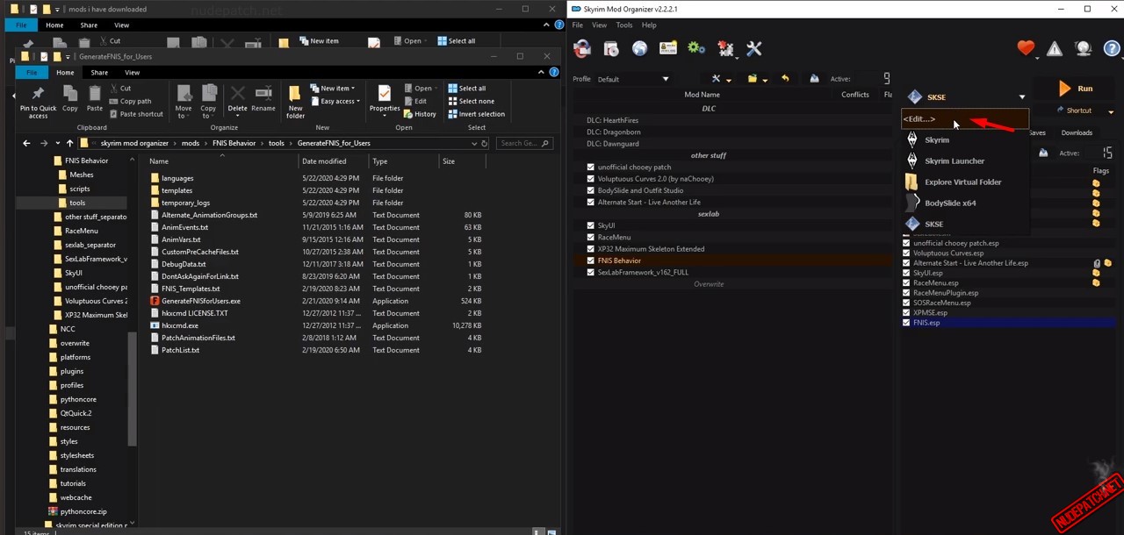1124x535 pixels.
Task: Click the create backup icon beside Active counter
Action: tap(814, 79)
